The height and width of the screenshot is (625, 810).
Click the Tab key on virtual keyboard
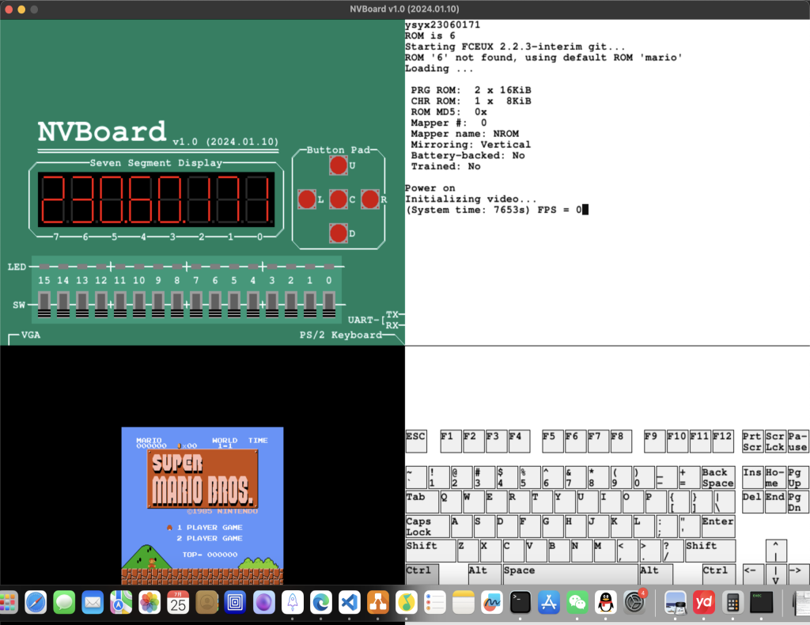click(422, 502)
